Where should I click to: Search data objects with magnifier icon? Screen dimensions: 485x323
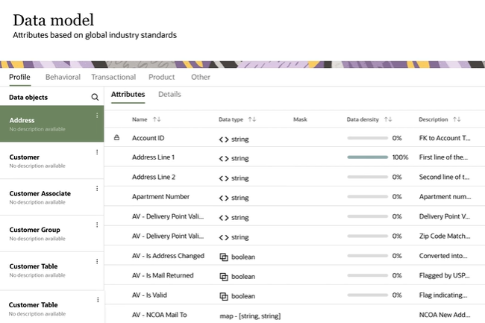[95, 98]
